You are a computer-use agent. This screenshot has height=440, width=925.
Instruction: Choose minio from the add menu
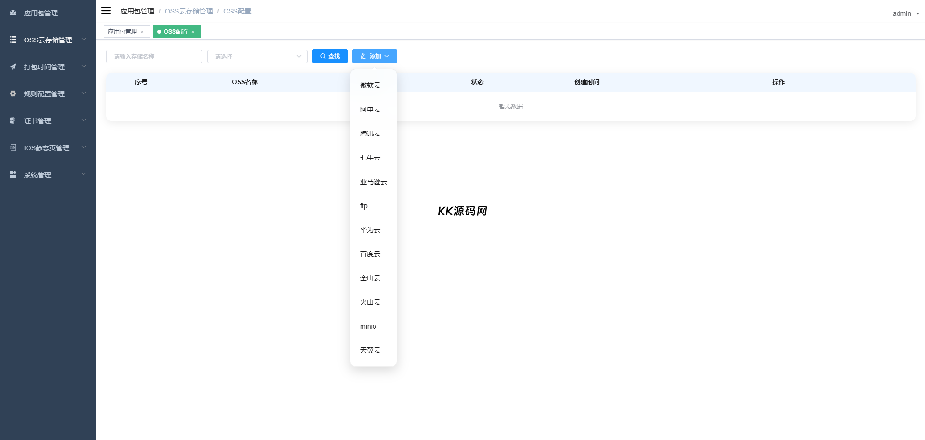[368, 326]
